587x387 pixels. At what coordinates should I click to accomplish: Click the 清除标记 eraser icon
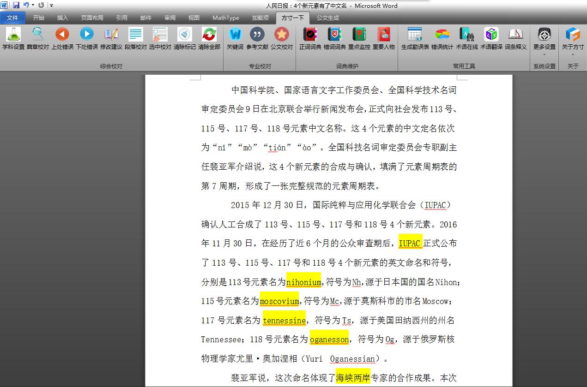(185, 35)
